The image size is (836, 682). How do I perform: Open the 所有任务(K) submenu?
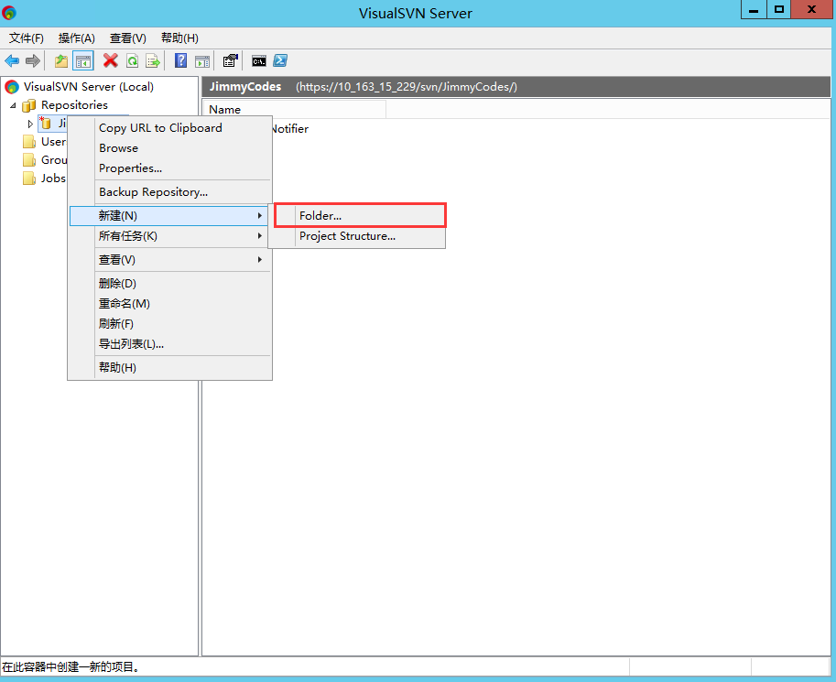(x=169, y=235)
